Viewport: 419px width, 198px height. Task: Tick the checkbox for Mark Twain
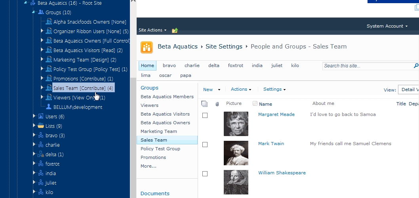(205, 144)
